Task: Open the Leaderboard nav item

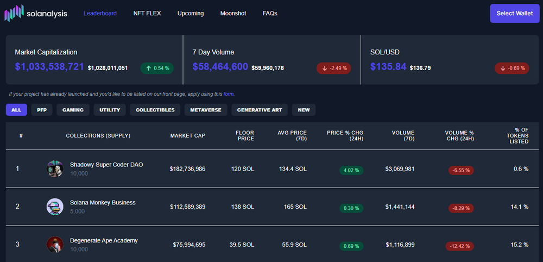Action: coord(100,13)
